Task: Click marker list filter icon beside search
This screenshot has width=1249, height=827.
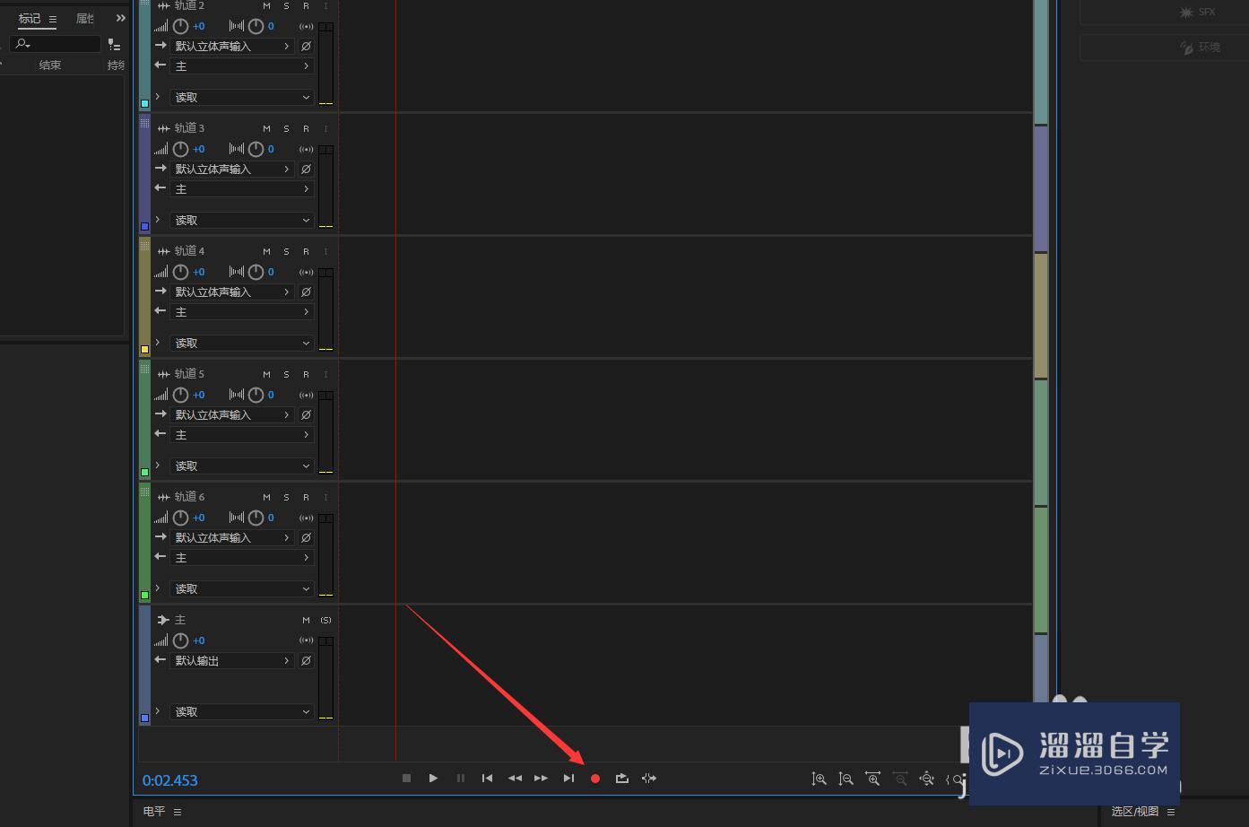Action: [x=114, y=44]
